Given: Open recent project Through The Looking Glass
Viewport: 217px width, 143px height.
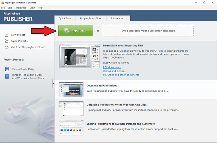Looking at the screenshot, I should (x=28, y=77).
